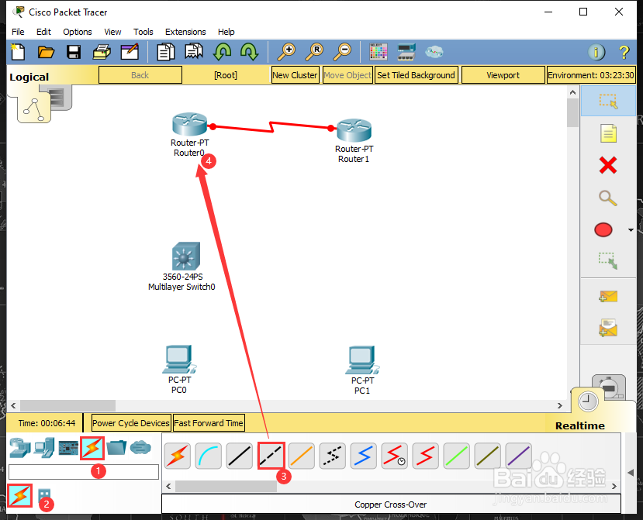Image resolution: width=643 pixels, height=520 pixels.
Task: Click the [Root] button
Action: click(x=226, y=75)
